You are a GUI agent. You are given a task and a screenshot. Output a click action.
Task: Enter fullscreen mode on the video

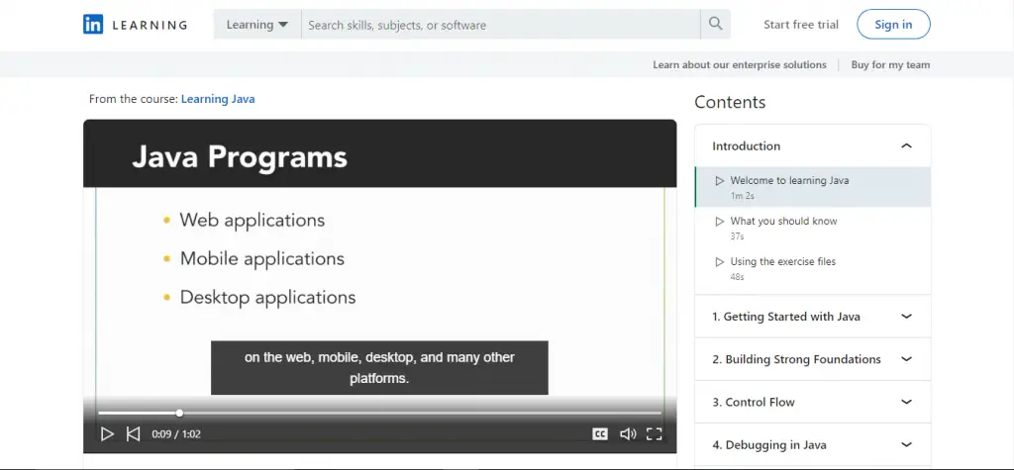point(654,433)
